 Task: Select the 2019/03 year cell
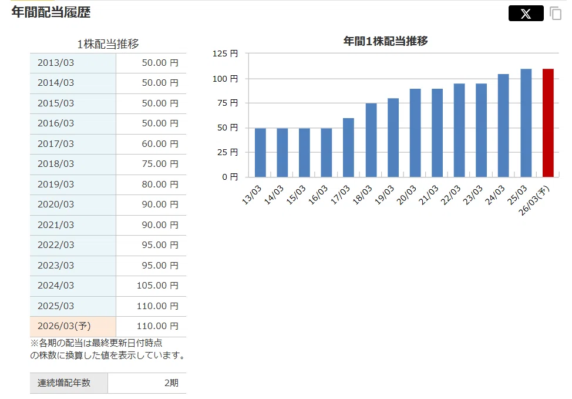[x=73, y=185]
